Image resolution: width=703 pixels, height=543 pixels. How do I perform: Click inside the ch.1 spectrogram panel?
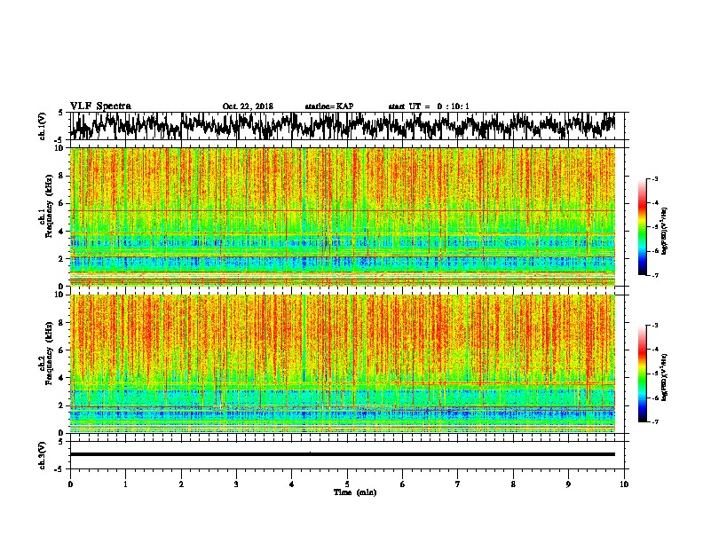coord(342,216)
